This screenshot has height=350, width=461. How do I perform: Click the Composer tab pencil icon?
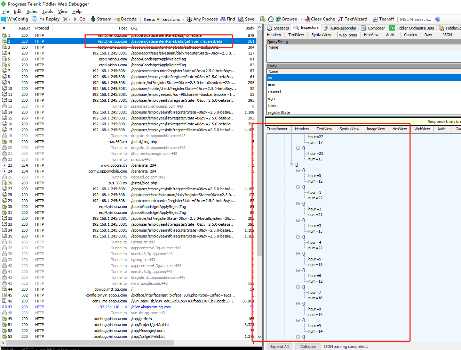364,28
